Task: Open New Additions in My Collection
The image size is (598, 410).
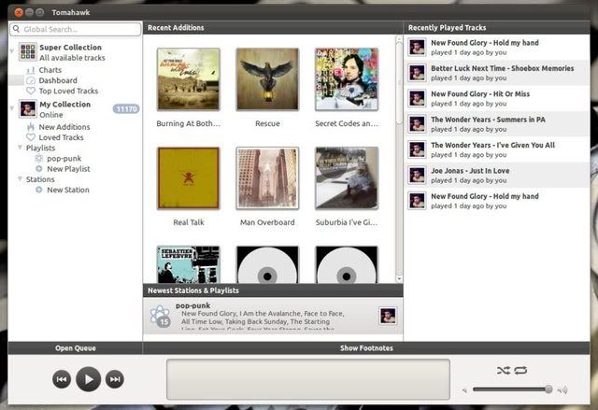Action: (x=64, y=127)
